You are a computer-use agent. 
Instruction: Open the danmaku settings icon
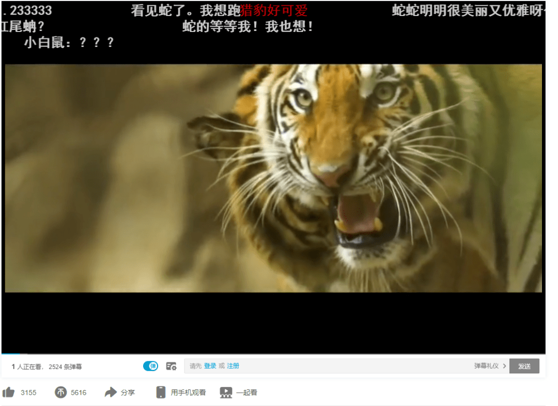(171, 366)
